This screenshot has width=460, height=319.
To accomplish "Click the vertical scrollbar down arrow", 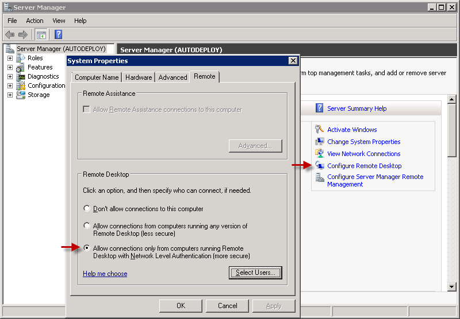I will pos(452,287).
